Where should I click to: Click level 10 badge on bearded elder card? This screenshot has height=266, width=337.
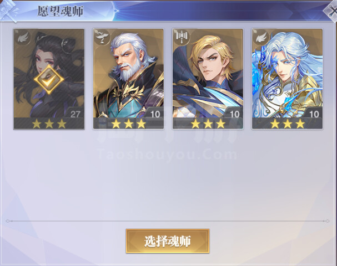155,114
